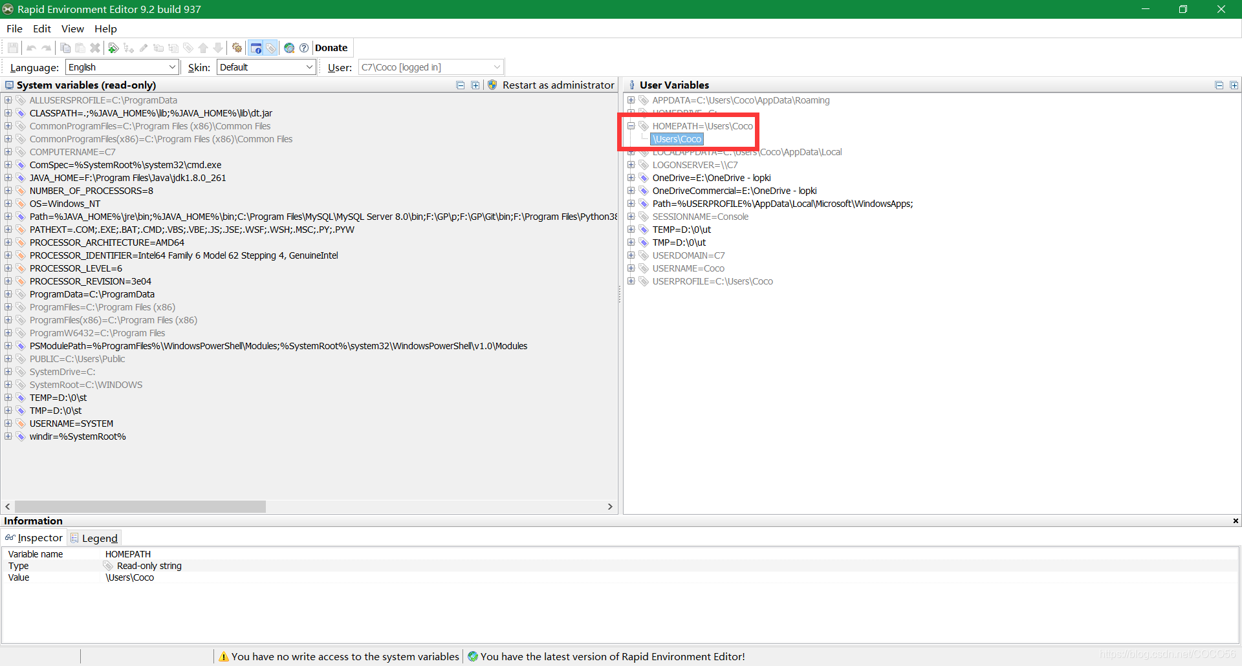Image resolution: width=1242 pixels, height=666 pixels.
Task: Click the Donate button
Action: [331, 48]
